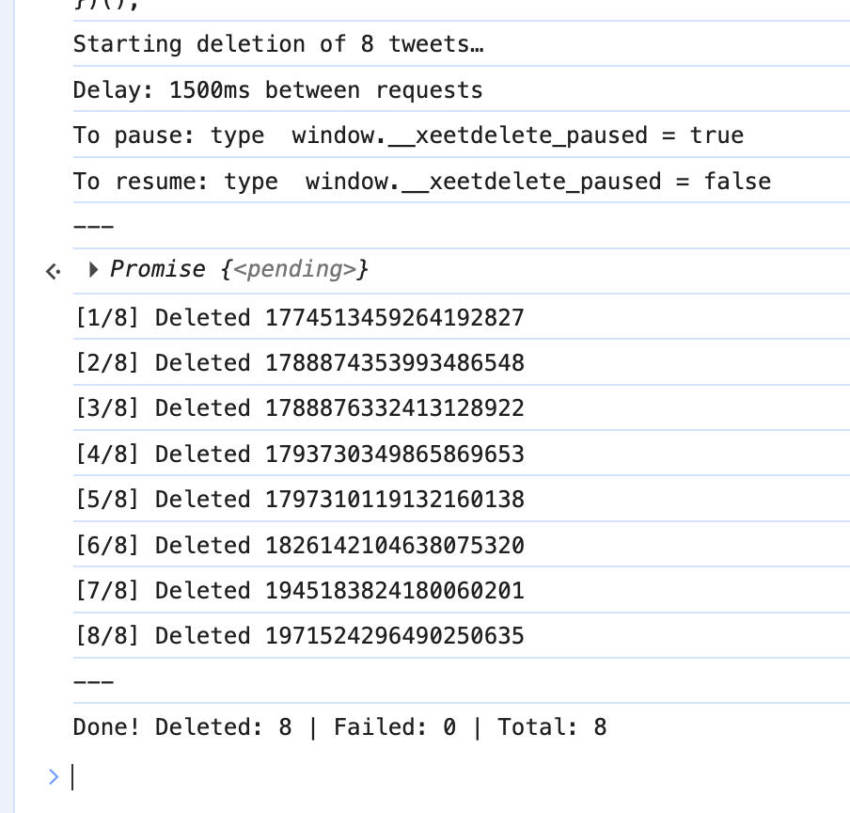Viewport: 850px width, 813px height.
Task: Click the dashed separator above the Done! line
Action: coord(93,681)
